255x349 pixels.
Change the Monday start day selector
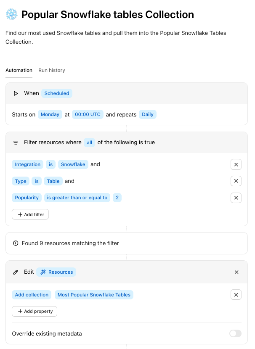tap(50, 114)
